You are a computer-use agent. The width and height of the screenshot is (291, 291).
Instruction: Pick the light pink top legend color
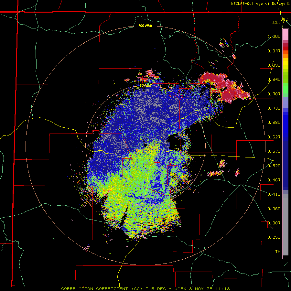pos(286,35)
